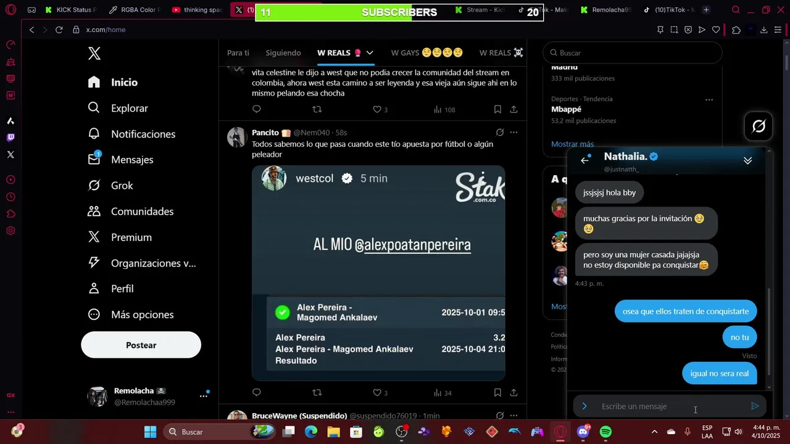The height and width of the screenshot is (444, 790).
Task: Open Mensajes in X sidebar
Action: [x=120, y=160]
